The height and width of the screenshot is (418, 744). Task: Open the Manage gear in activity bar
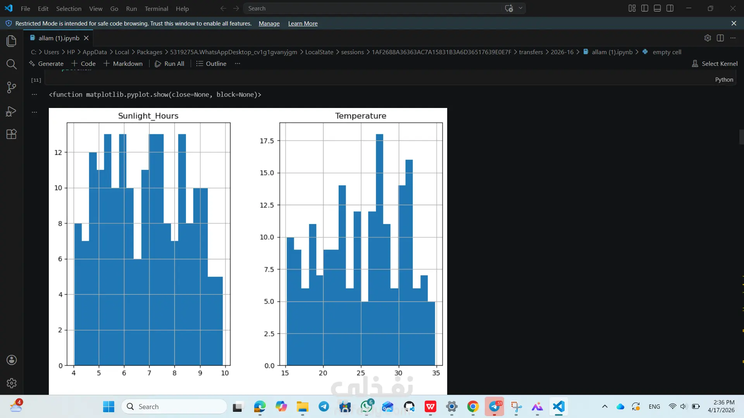click(12, 383)
